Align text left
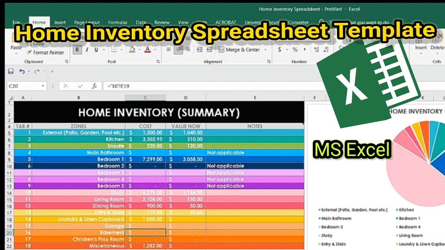 coord(169,50)
